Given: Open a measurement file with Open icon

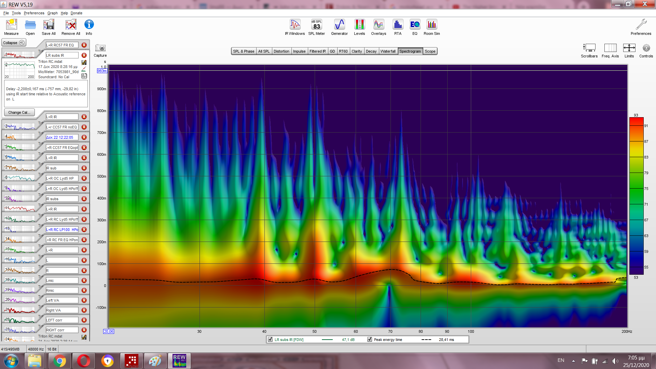Looking at the screenshot, I should (30, 25).
